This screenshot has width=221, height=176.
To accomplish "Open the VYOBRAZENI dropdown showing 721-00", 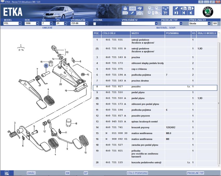I will click(79, 24).
